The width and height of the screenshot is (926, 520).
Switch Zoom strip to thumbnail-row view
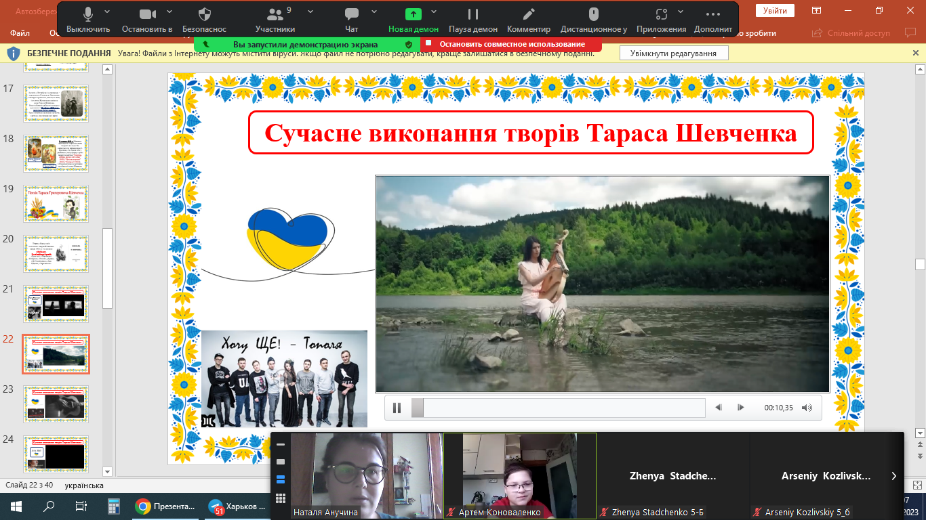281,479
